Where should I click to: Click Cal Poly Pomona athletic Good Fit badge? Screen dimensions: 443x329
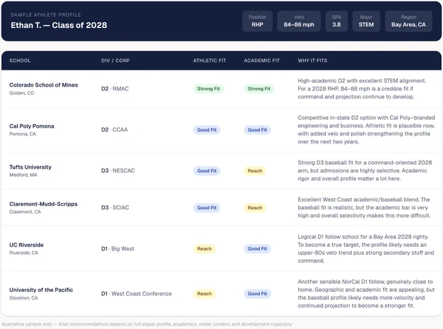[x=207, y=130]
